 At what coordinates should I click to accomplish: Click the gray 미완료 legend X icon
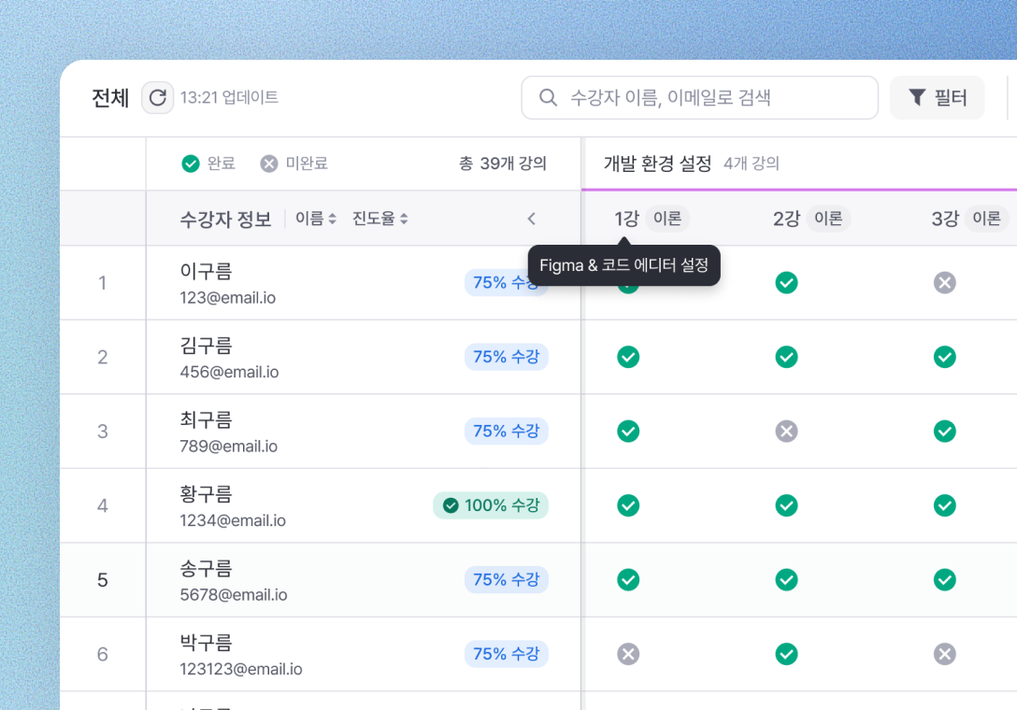(269, 164)
